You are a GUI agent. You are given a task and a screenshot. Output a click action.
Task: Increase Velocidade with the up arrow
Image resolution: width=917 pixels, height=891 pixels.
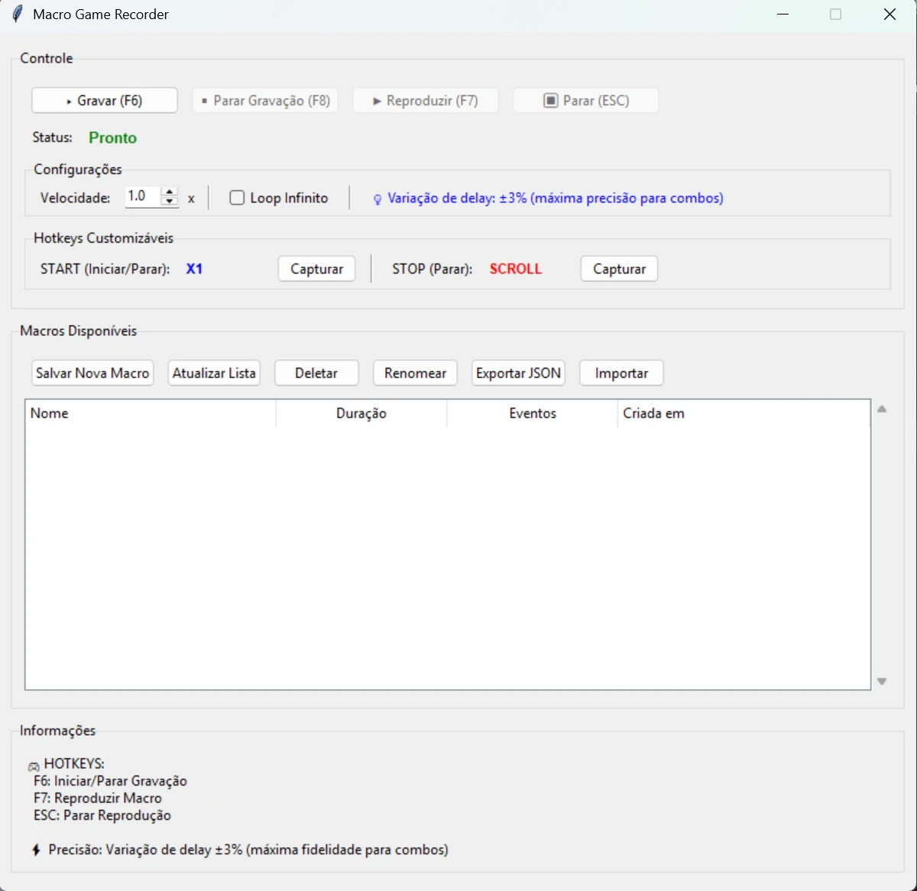click(x=170, y=192)
